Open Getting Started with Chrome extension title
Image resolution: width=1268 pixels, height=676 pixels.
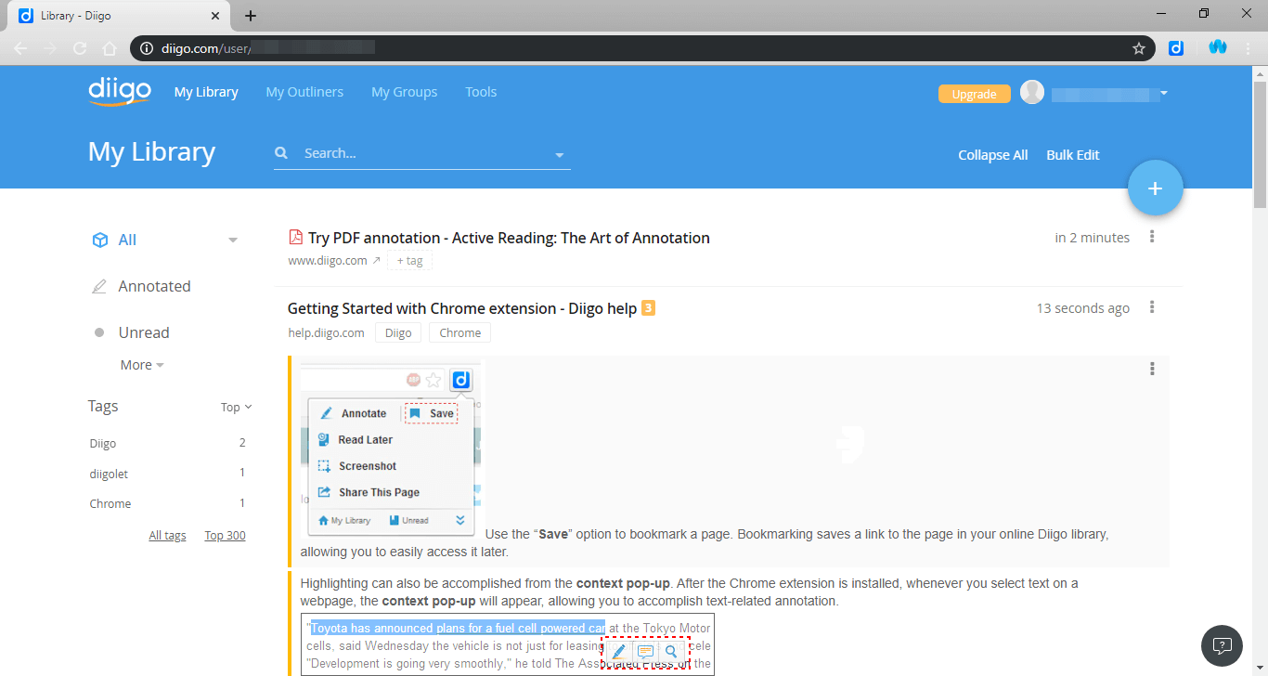point(462,308)
